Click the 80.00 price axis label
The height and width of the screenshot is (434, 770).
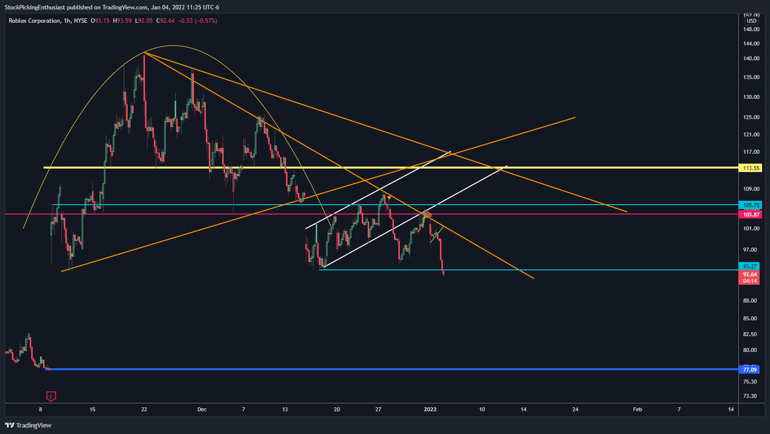[x=750, y=350]
